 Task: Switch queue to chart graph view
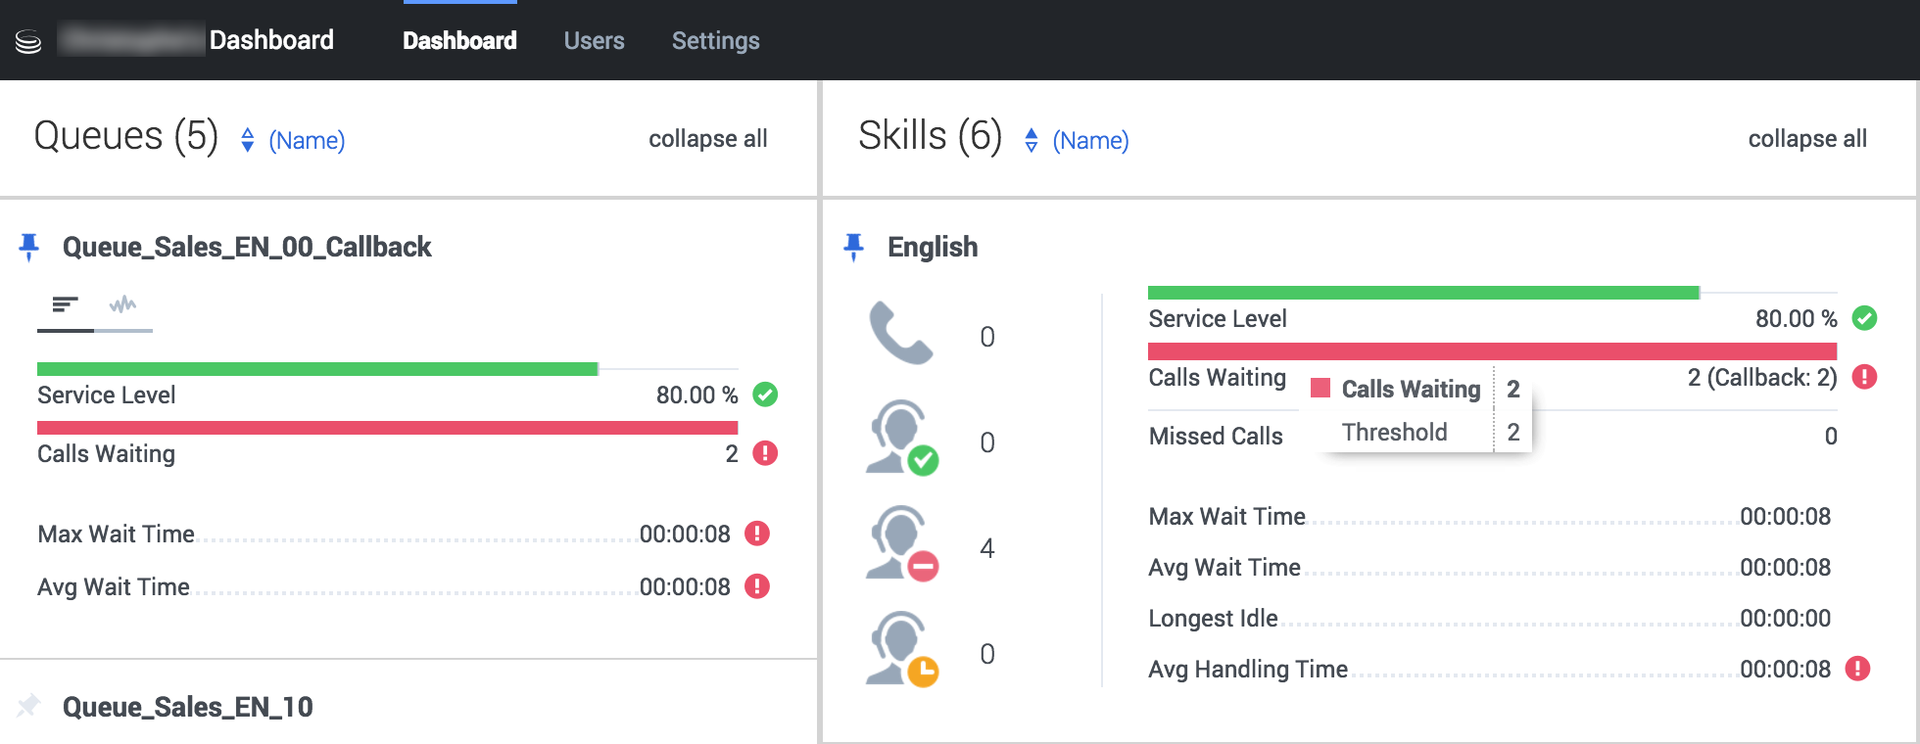pyautogui.click(x=123, y=305)
